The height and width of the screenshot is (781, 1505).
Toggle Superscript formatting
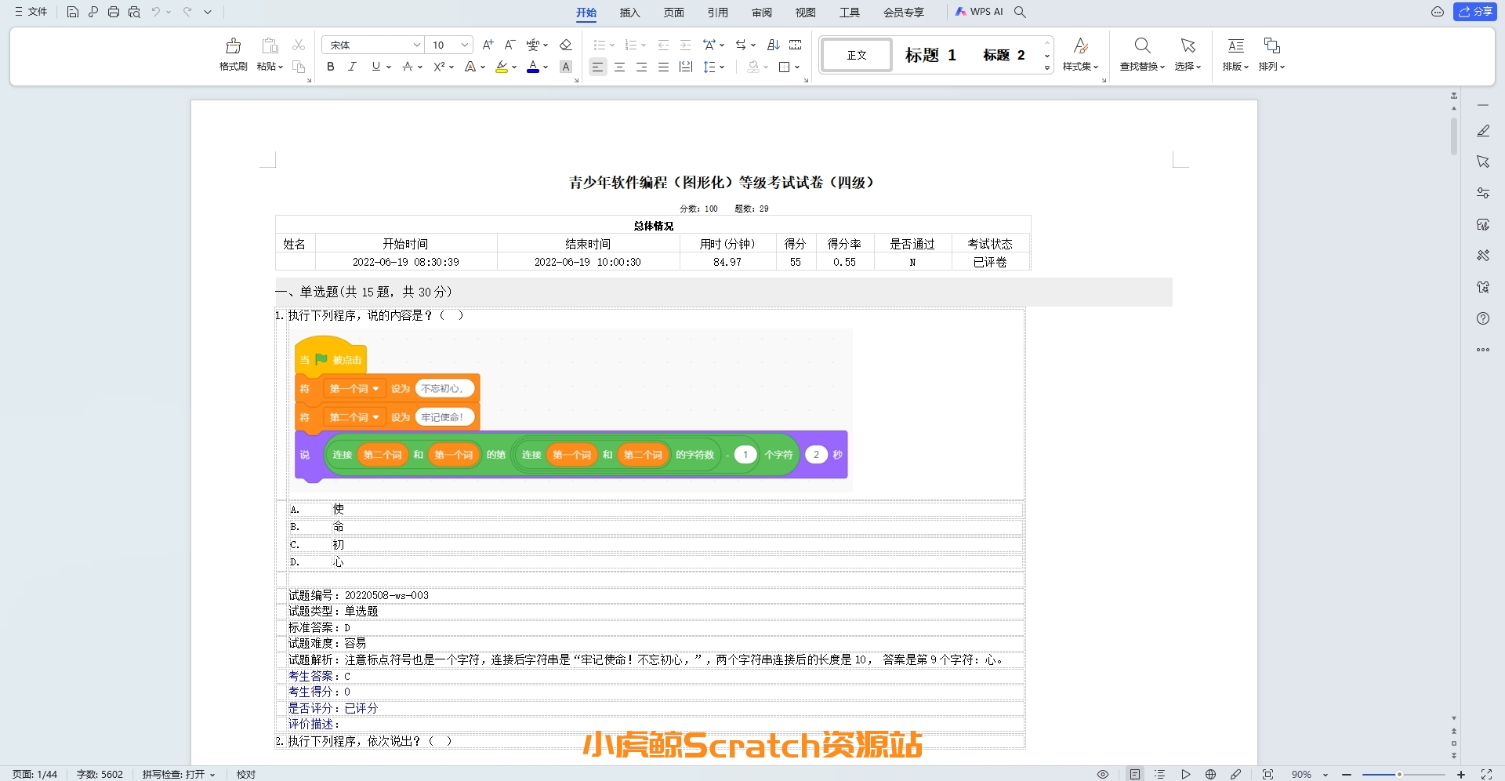tap(440, 67)
